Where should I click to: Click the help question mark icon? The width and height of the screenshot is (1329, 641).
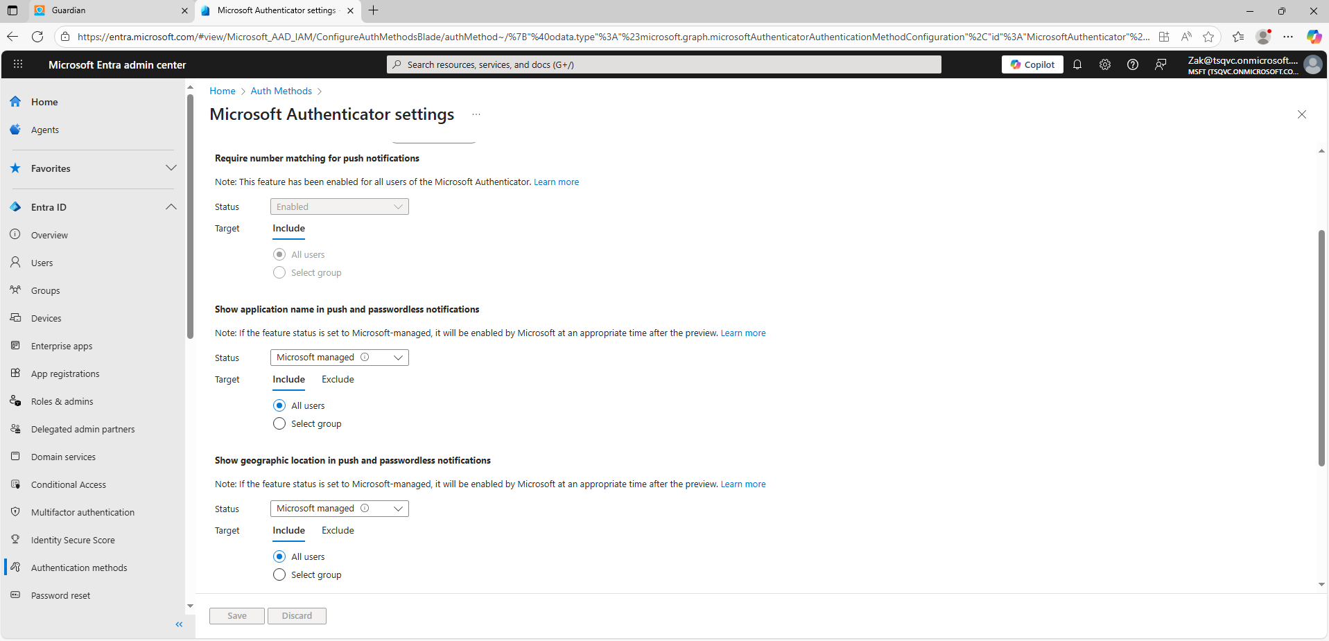click(x=1133, y=64)
